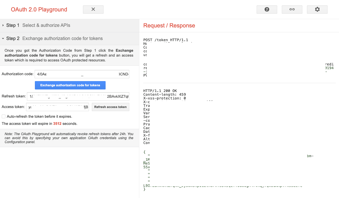Select Exchange authorization code for tokens header
This screenshot has height=198, width=339.
[62, 39]
